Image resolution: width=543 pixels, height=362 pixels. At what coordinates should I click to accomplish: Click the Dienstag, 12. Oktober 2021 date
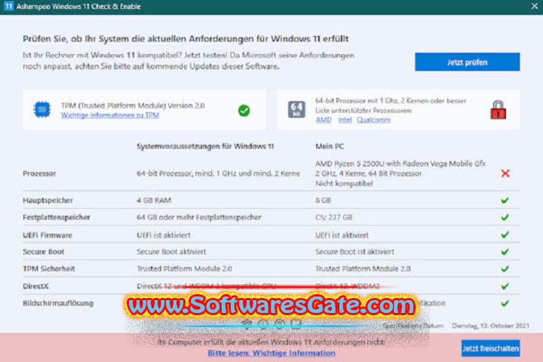[491, 326]
